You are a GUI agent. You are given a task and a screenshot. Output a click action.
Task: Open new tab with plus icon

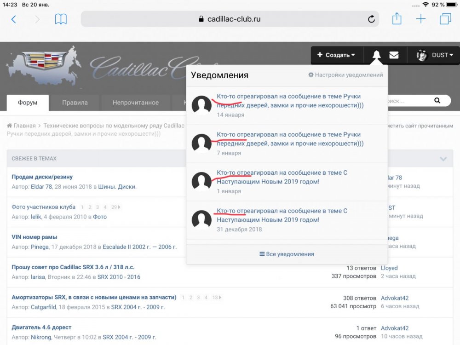click(x=420, y=19)
